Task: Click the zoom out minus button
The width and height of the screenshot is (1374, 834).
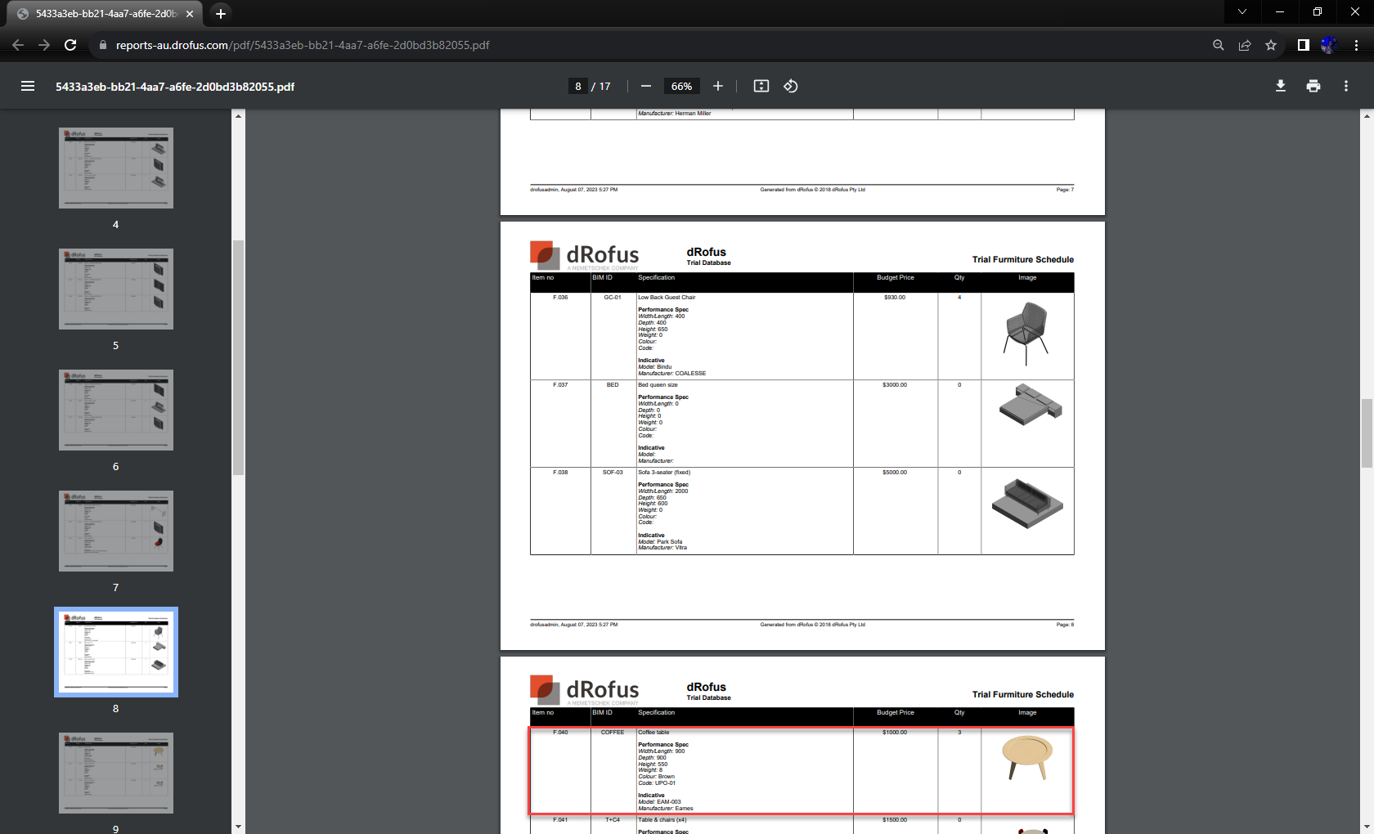Action: 646,86
